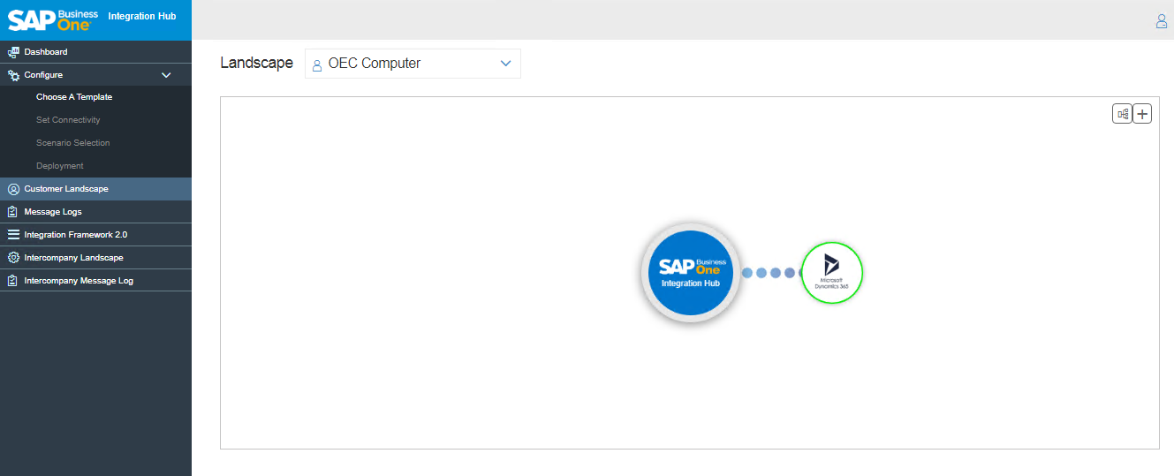Viewport: 1174px width, 476px height.
Task: Select the Microsoft Dynamics 365 node
Action: click(x=831, y=272)
